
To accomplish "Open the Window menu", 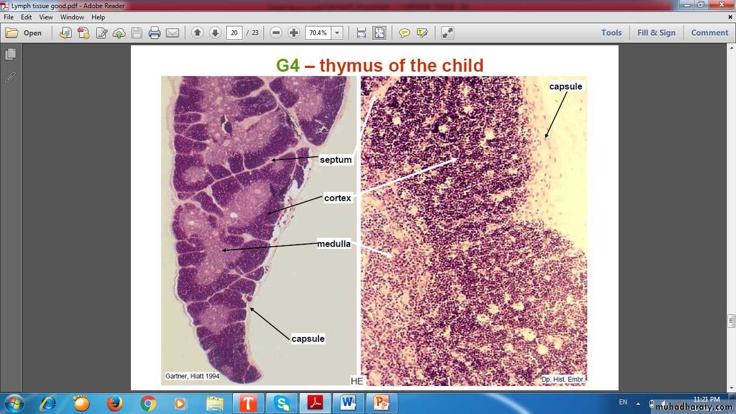I will pyautogui.click(x=72, y=17).
